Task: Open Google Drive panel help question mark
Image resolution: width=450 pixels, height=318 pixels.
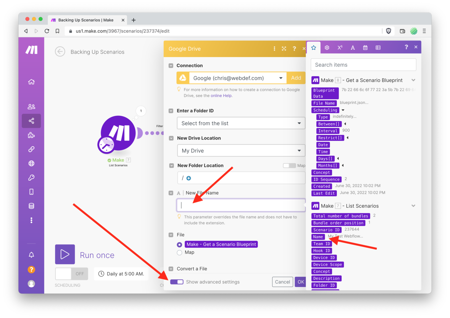Action: (294, 48)
